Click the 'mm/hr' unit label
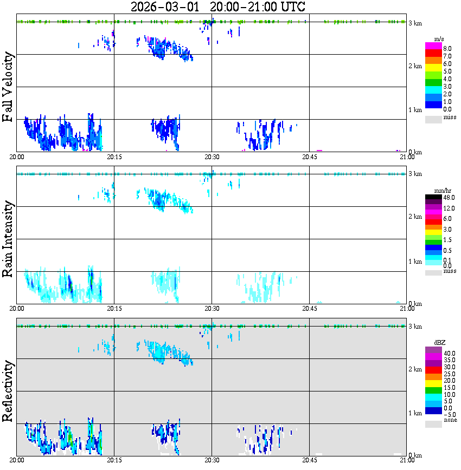Image resolution: width=461 pixels, height=470 pixels. tap(443, 191)
